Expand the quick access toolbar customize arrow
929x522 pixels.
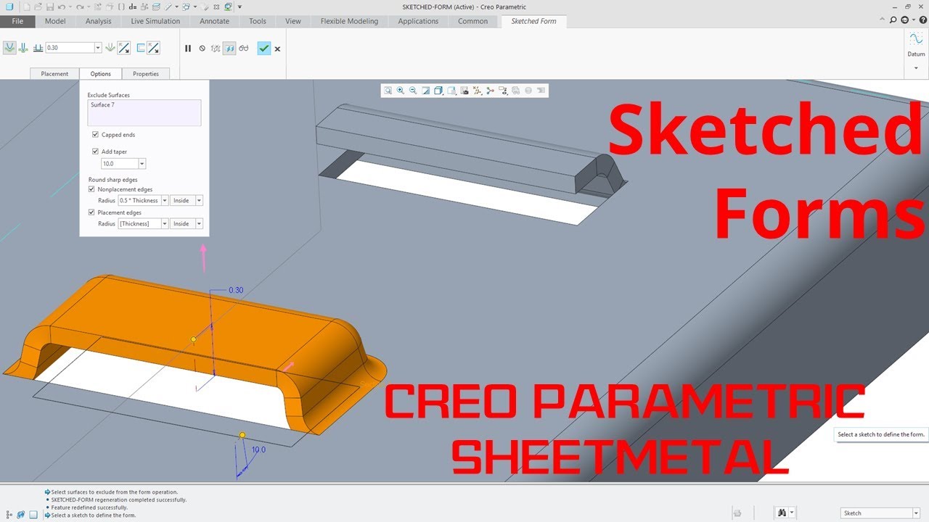click(240, 7)
